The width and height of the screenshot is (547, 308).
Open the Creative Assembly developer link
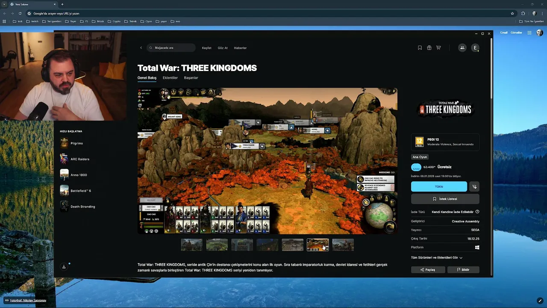point(465,221)
